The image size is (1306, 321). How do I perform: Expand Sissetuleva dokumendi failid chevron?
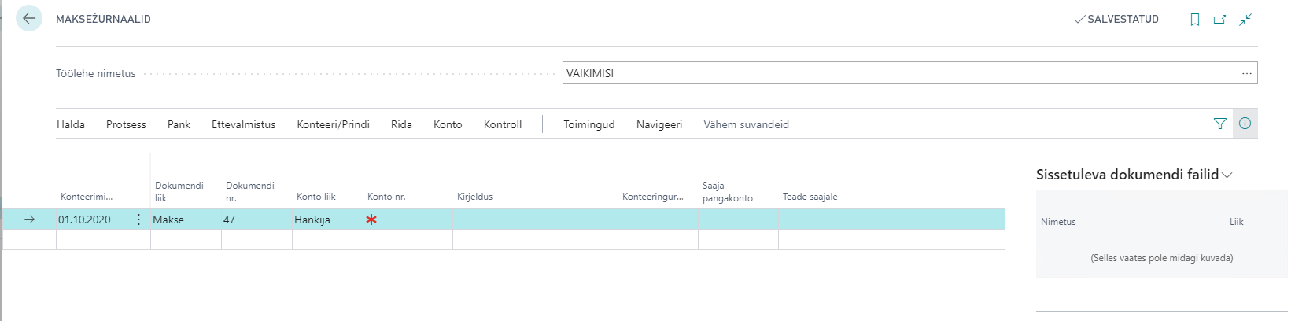pyautogui.click(x=1227, y=175)
